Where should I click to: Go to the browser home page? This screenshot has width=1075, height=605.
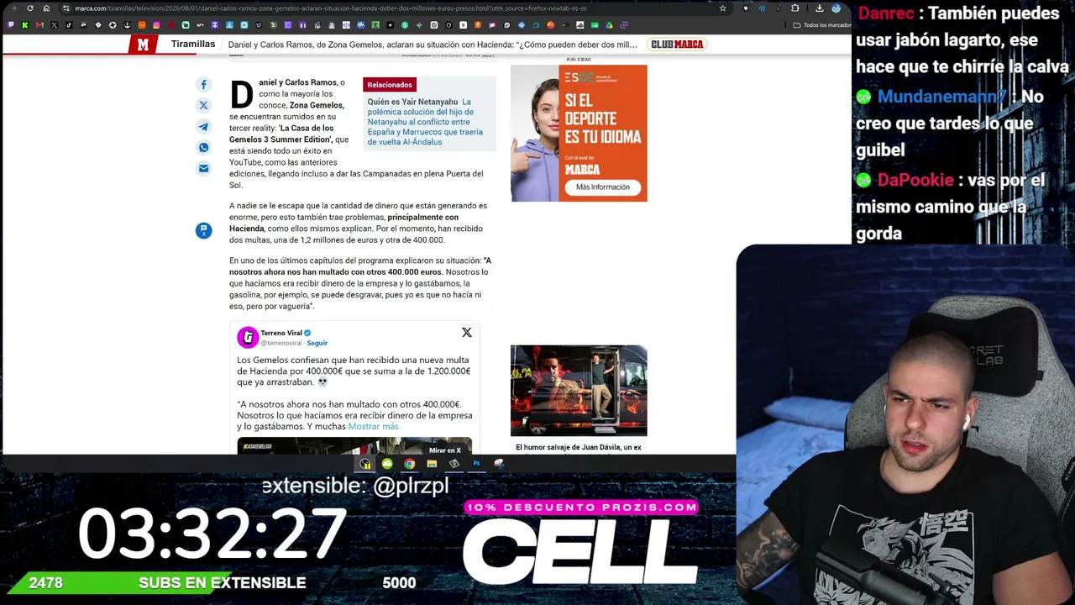(x=47, y=8)
